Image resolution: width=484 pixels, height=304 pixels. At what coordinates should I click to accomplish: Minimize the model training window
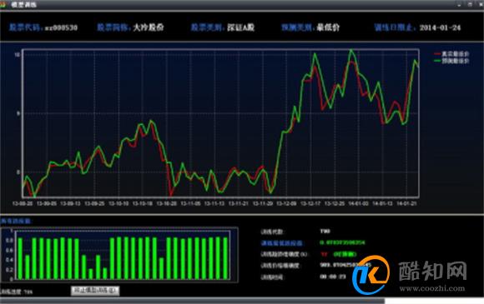coord(459,4)
